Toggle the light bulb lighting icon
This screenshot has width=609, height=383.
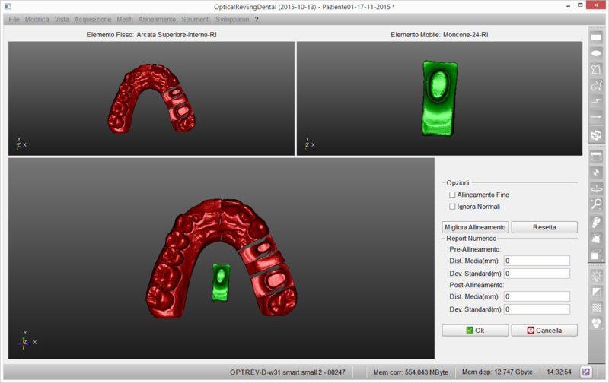[x=597, y=275]
